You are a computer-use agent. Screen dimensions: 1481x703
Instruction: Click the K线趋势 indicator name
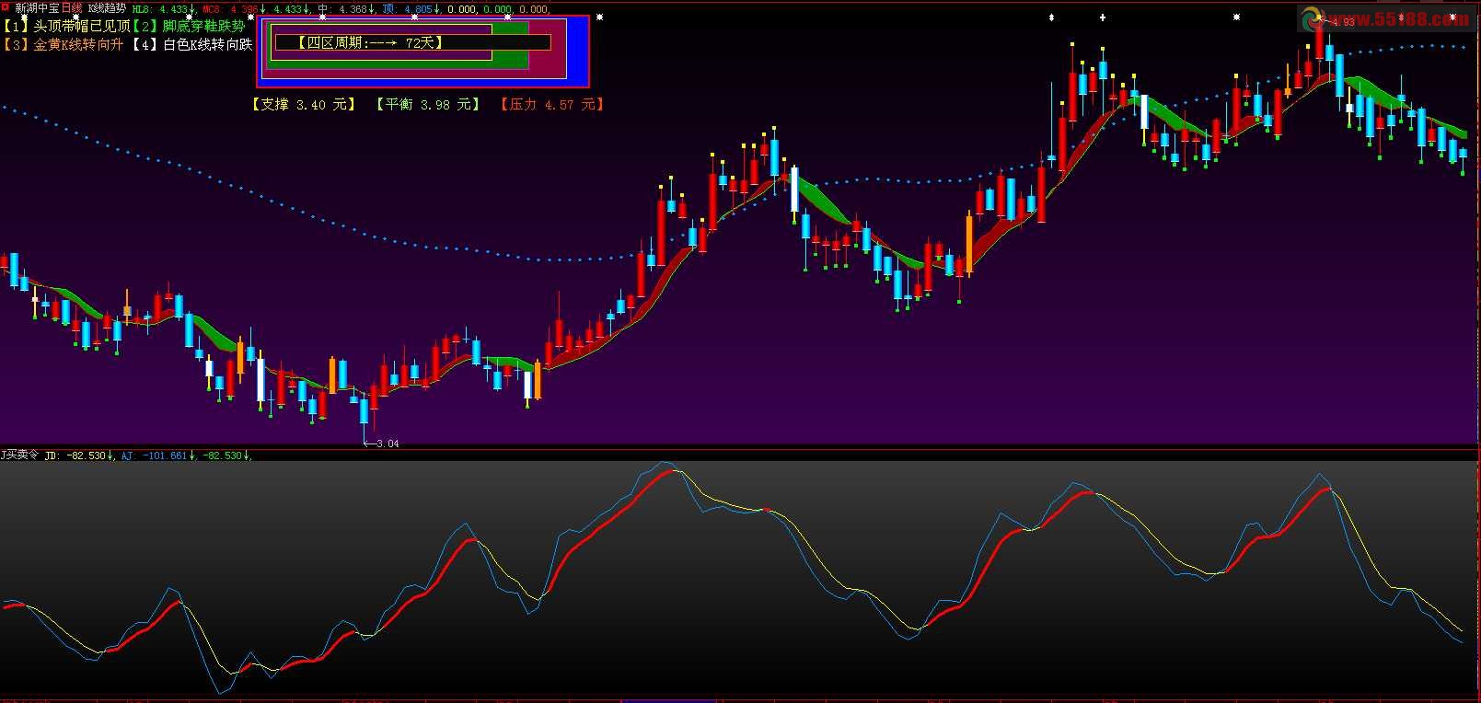(107, 8)
